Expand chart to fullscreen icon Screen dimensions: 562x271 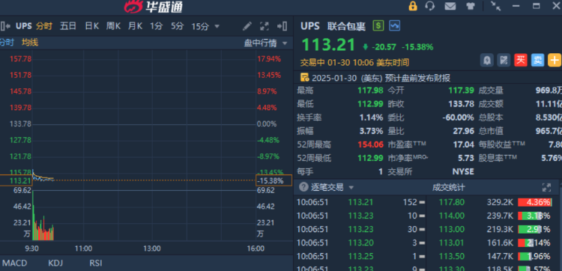(x=265, y=26)
